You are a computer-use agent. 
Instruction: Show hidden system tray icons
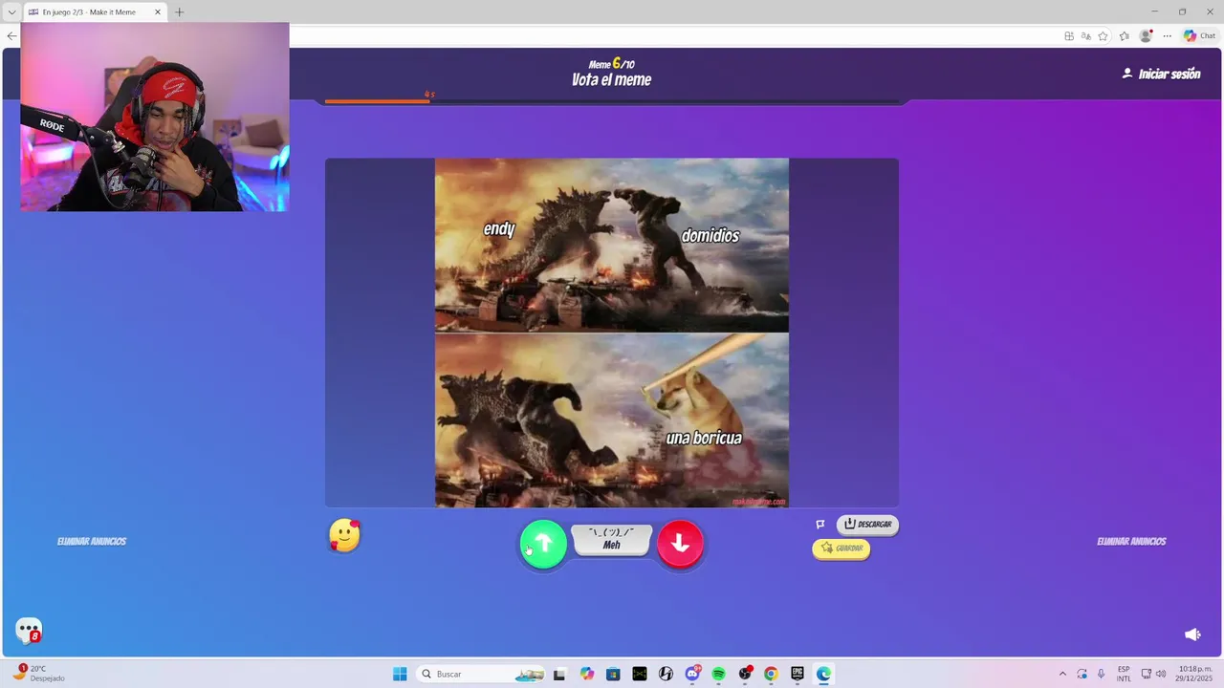pos(1061,674)
